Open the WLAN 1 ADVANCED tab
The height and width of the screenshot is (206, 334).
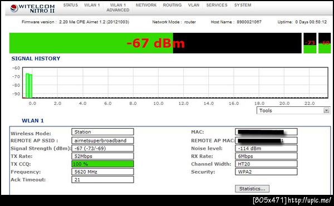[118, 8]
